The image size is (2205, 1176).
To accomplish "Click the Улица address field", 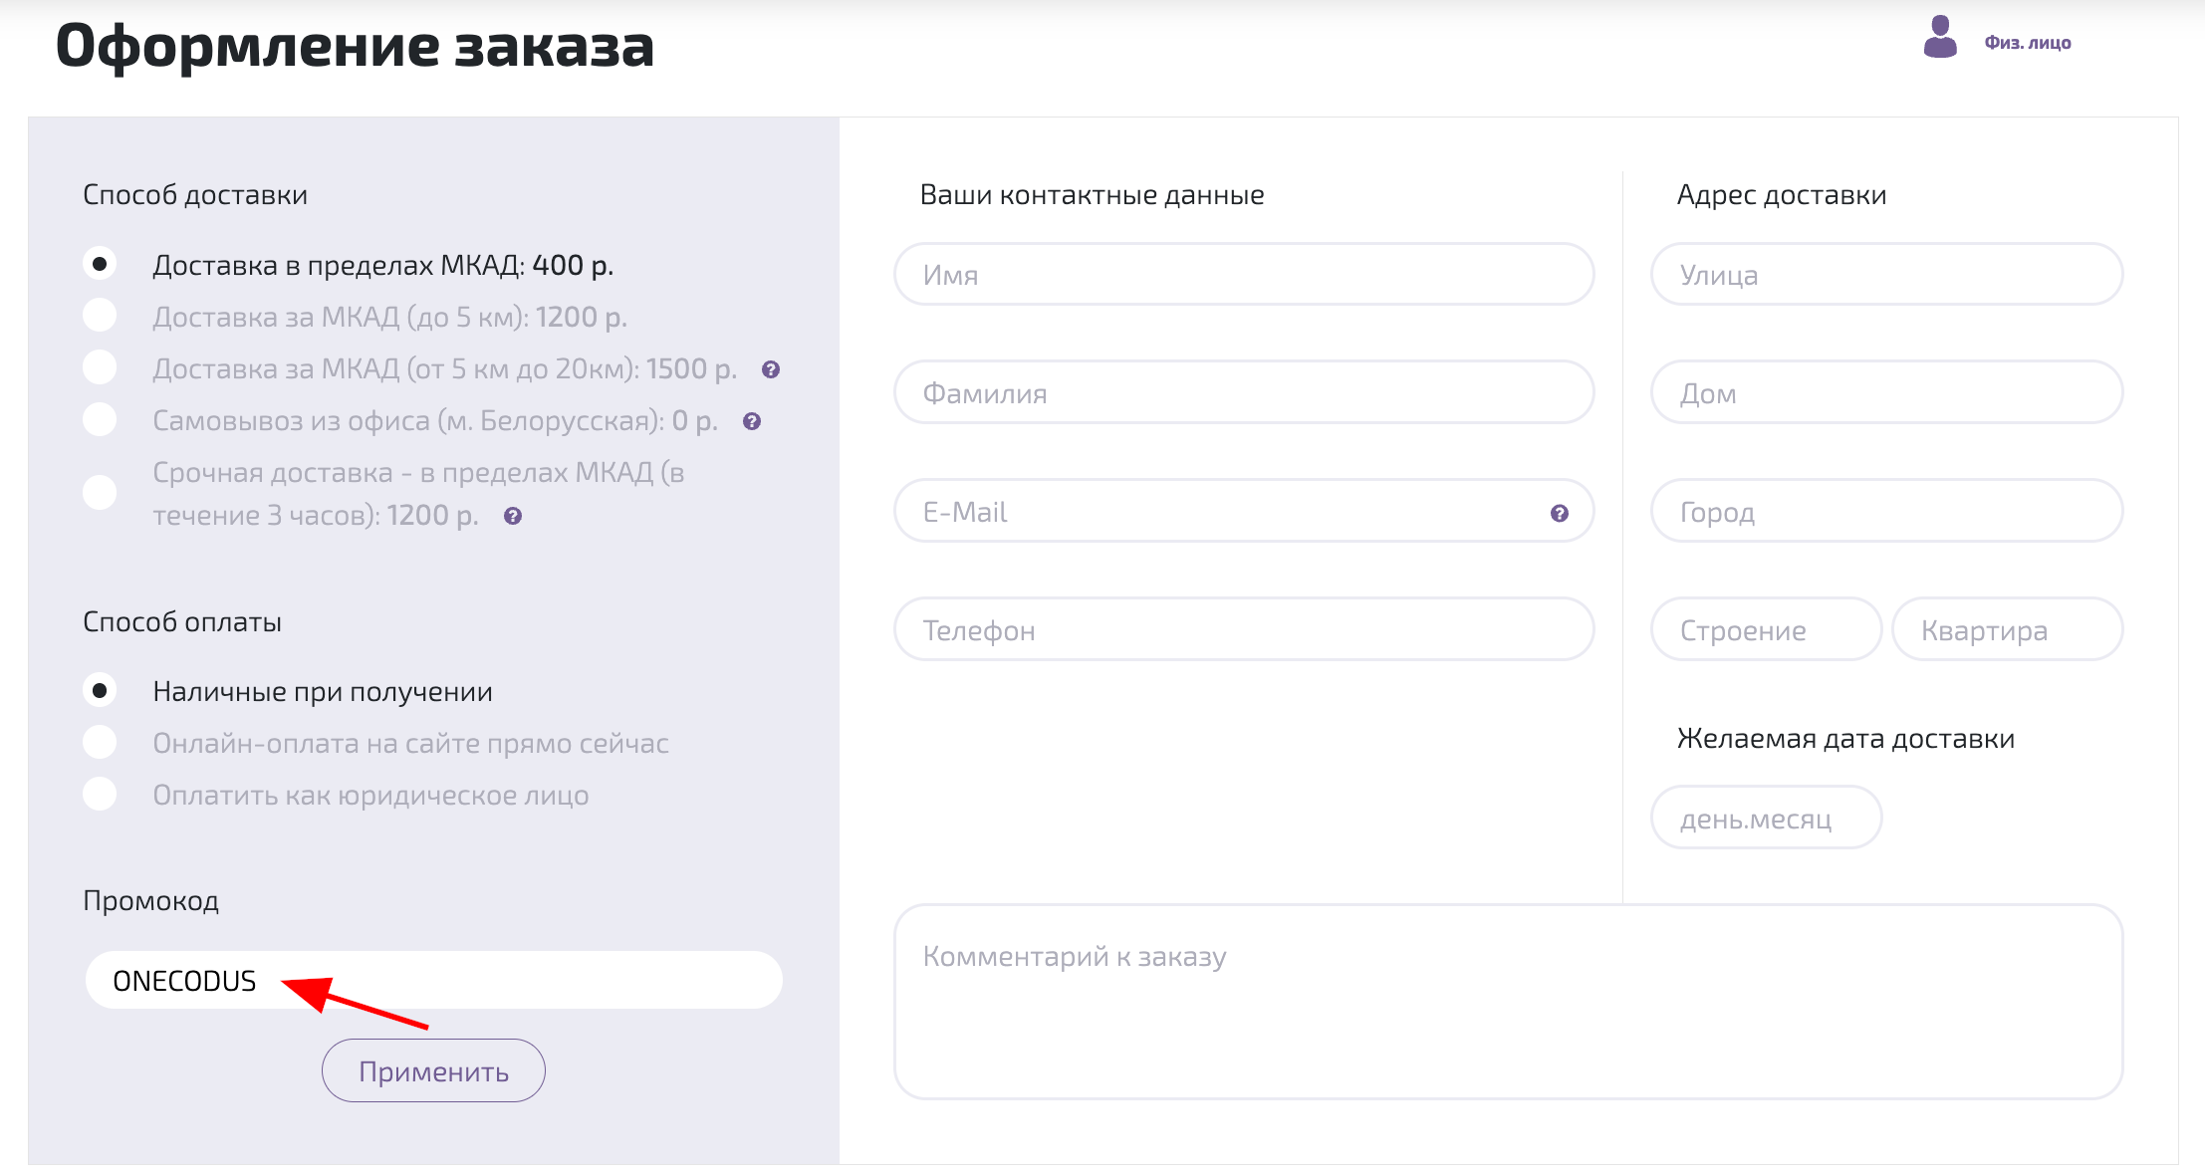I will (x=1886, y=274).
